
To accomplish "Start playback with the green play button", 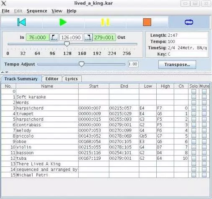I will click(x=63, y=22).
